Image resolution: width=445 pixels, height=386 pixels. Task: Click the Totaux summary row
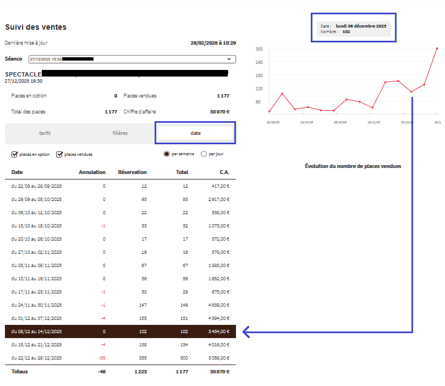click(120, 371)
